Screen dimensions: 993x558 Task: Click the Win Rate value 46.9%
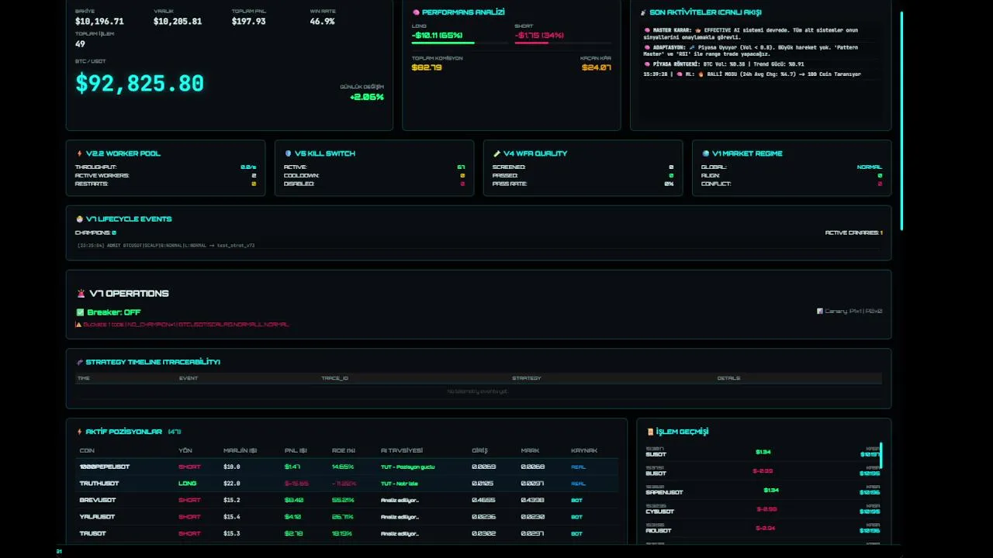pos(322,22)
